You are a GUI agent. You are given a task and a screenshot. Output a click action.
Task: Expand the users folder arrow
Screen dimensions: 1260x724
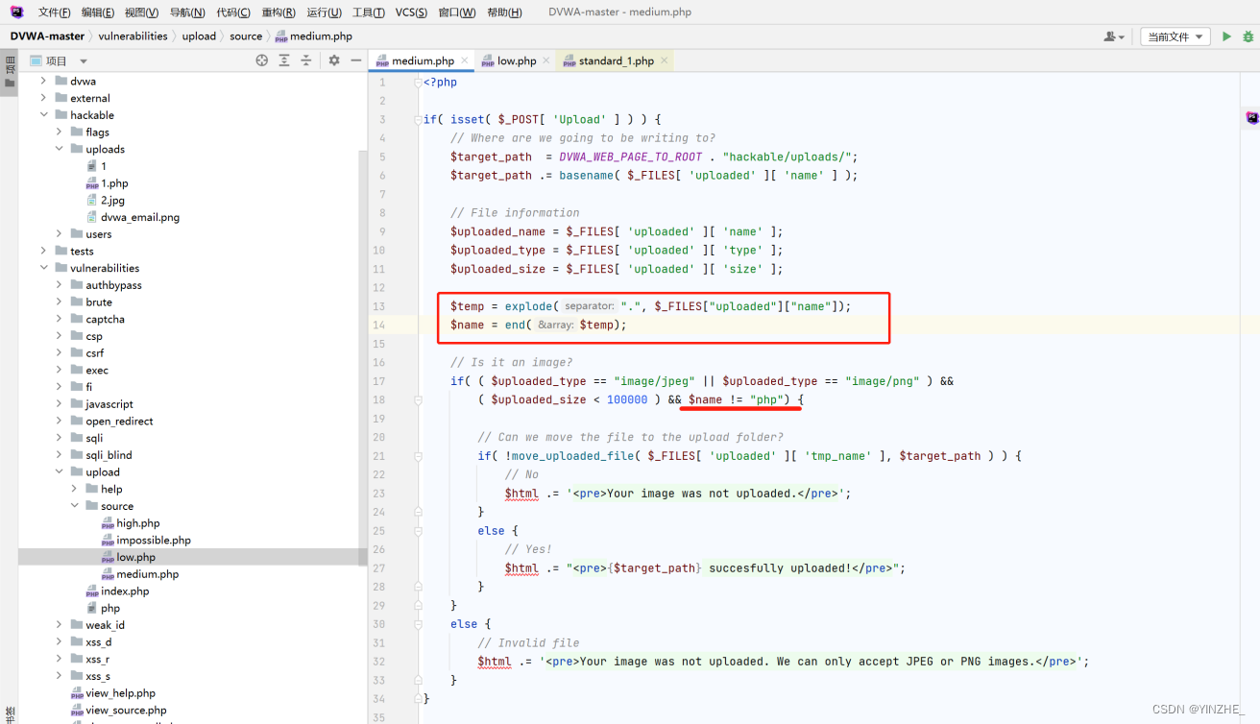coord(59,234)
